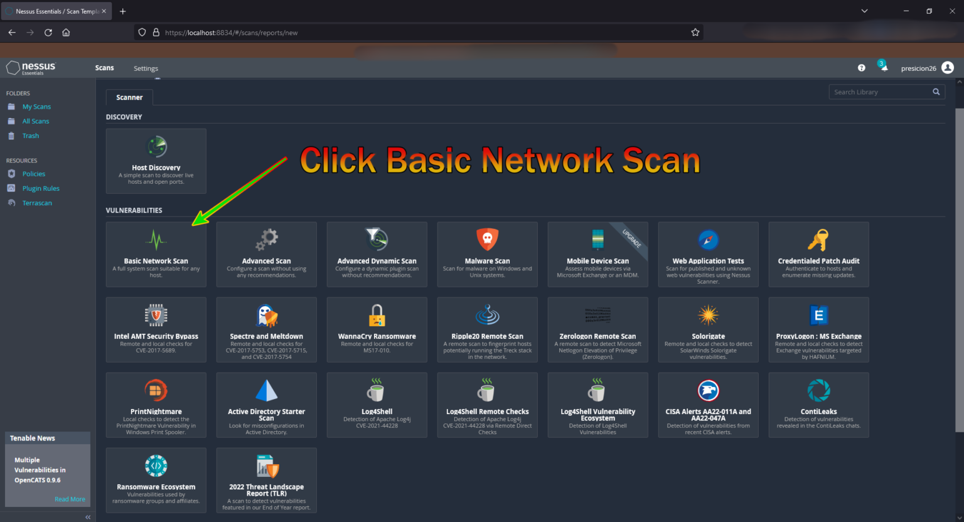The width and height of the screenshot is (964, 522).
Task: Bookmark this page with the star
Action: point(695,33)
